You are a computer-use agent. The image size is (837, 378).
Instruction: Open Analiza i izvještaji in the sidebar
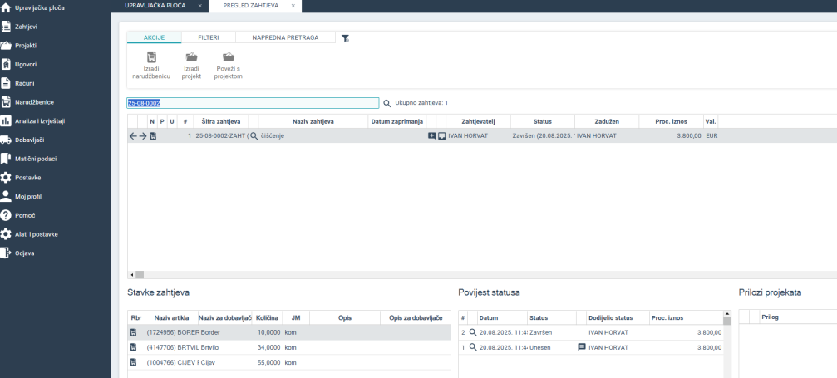[39, 120]
